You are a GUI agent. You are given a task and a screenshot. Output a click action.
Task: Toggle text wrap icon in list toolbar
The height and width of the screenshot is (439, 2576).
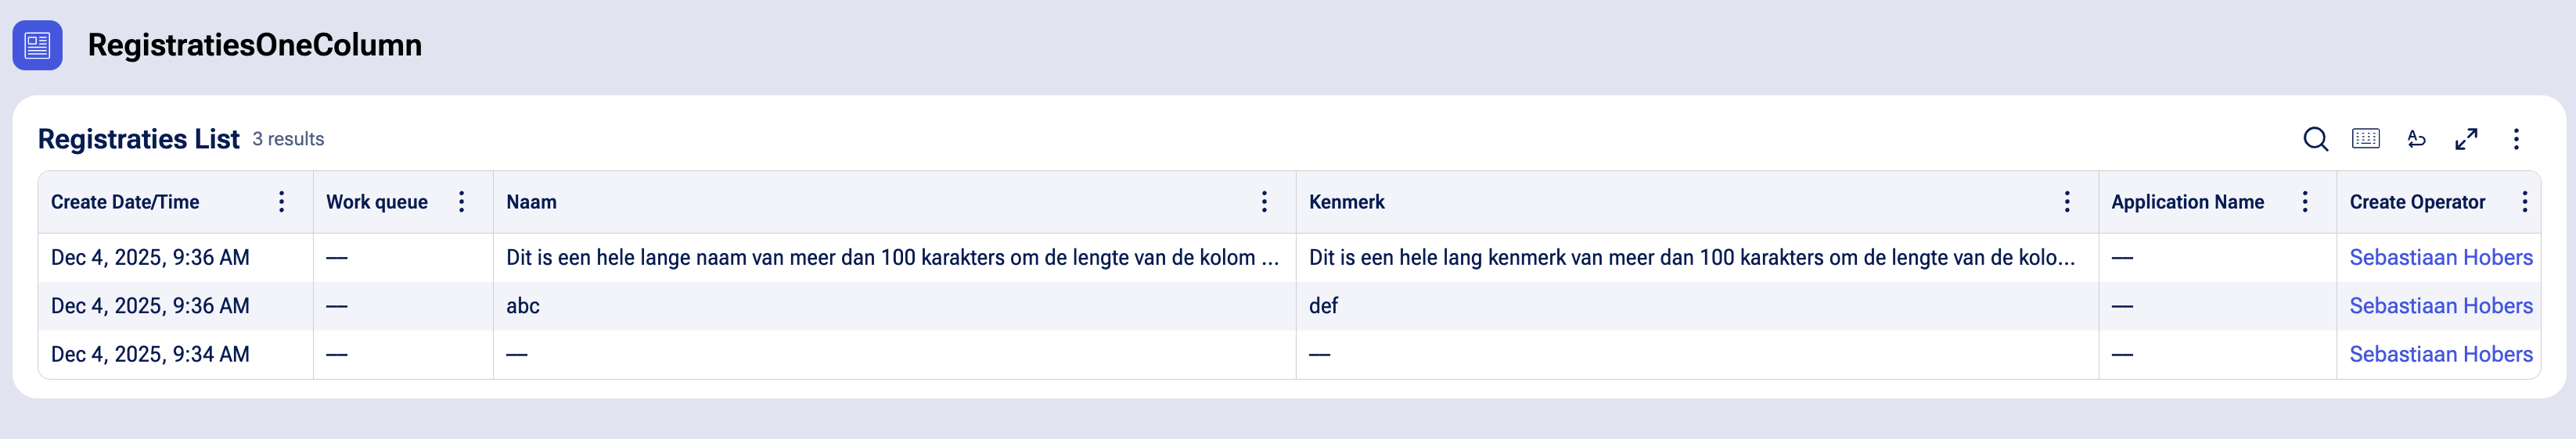click(2416, 139)
